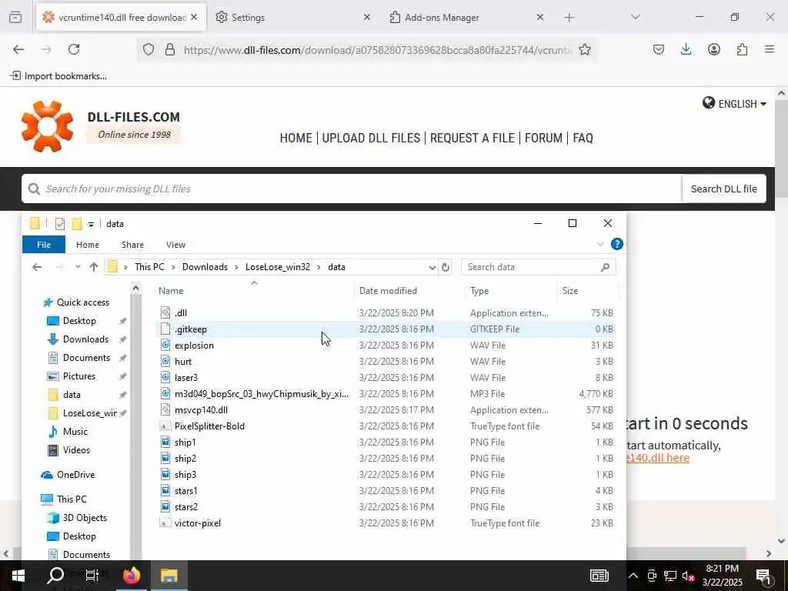Image resolution: width=788 pixels, height=591 pixels.
Task: Expand path chevron after Downloads
Action: 237,267
